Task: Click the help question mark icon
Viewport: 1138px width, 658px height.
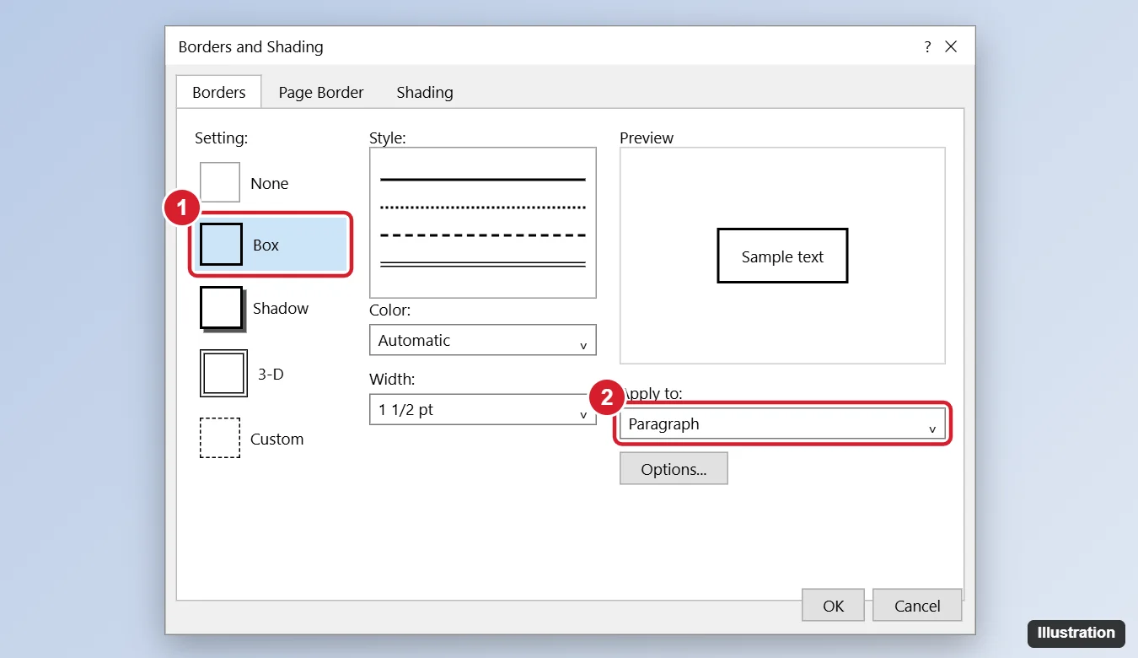Action: point(927,47)
